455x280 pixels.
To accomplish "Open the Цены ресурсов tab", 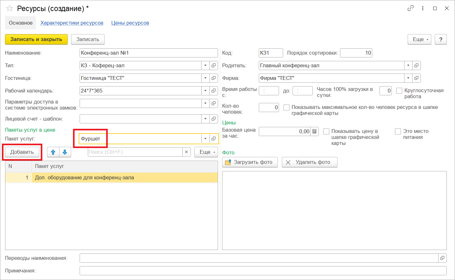I will [x=130, y=23].
